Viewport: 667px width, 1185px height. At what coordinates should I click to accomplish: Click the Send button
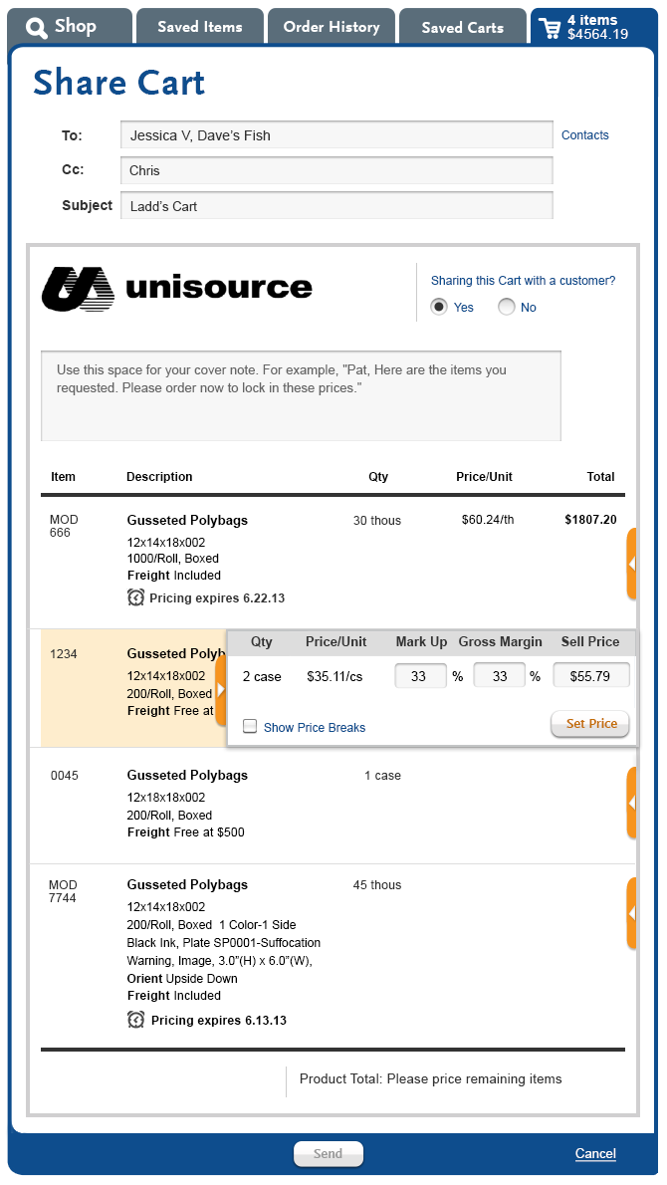pyautogui.click(x=328, y=1153)
